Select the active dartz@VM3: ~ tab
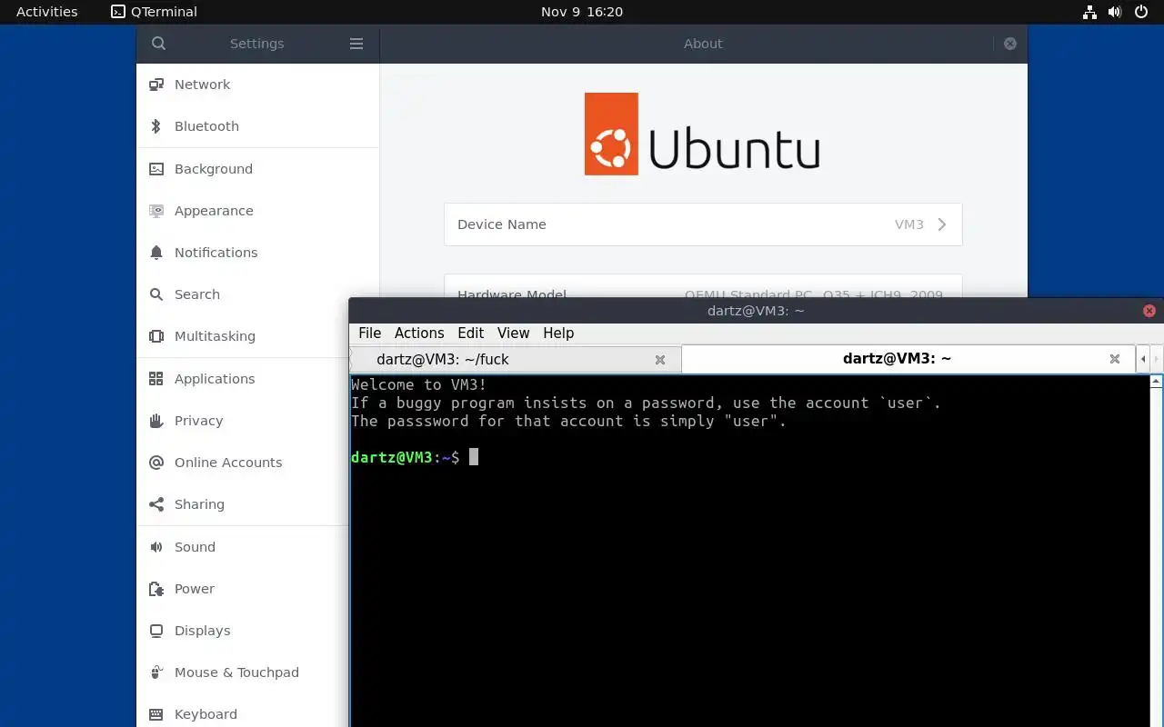The width and height of the screenshot is (1164, 727). [908, 359]
